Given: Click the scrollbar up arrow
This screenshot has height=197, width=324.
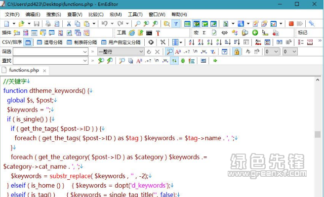Looking at the screenshot, I should [x=318, y=80].
